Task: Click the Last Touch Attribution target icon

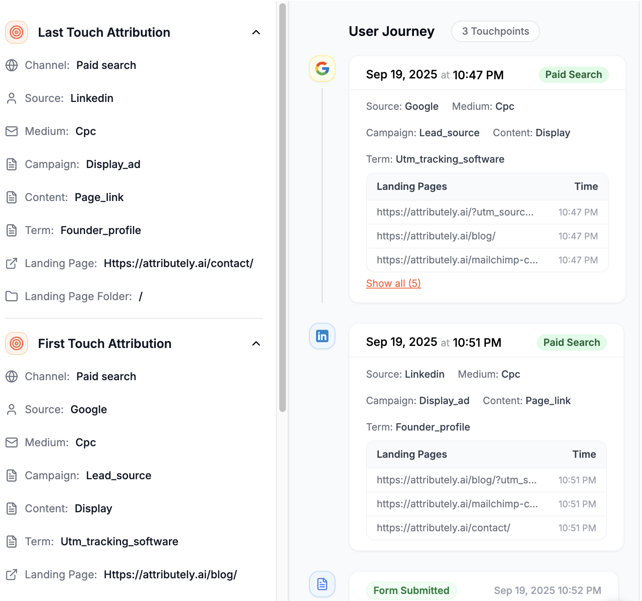Action: tap(17, 32)
